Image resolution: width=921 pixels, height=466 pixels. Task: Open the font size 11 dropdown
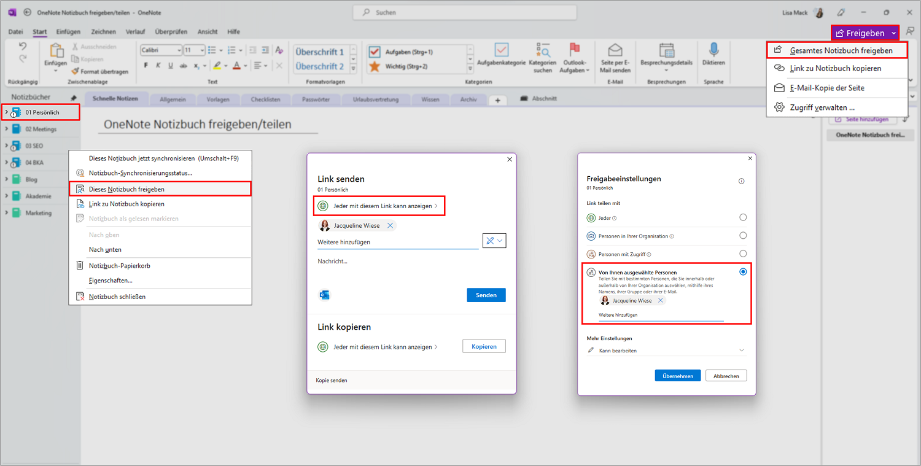coord(202,50)
